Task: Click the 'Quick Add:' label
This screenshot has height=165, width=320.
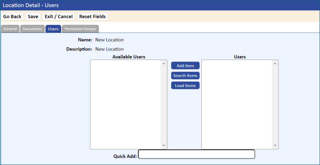Action: click(x=125, y=156)
